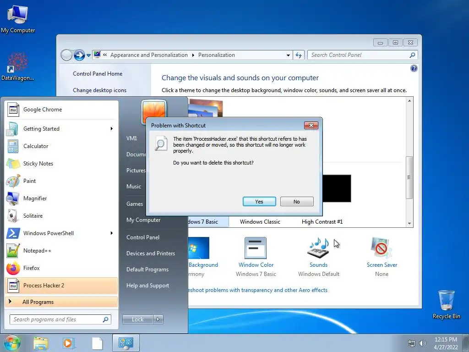Image resolution: width=469 pixels, height=352 pixels.
Task: Open Windows PowerShell from Start menu
Action: (x=61, y=233)
